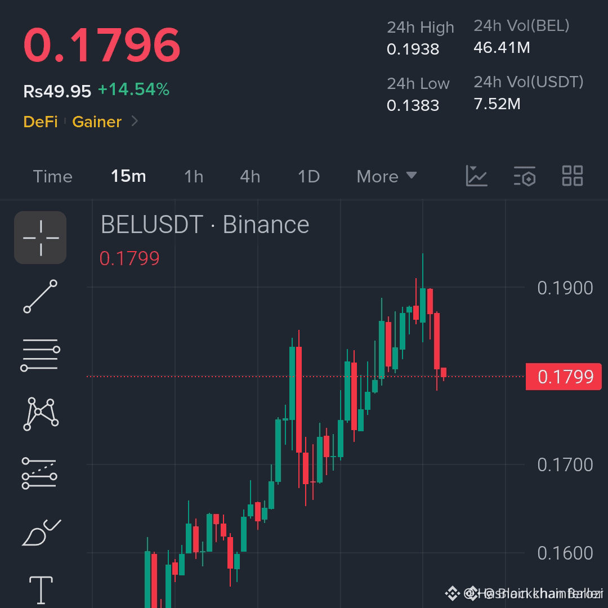The image size is (608, 608).
Task: Open the grid layout view icon
Action: click(573, 176)
